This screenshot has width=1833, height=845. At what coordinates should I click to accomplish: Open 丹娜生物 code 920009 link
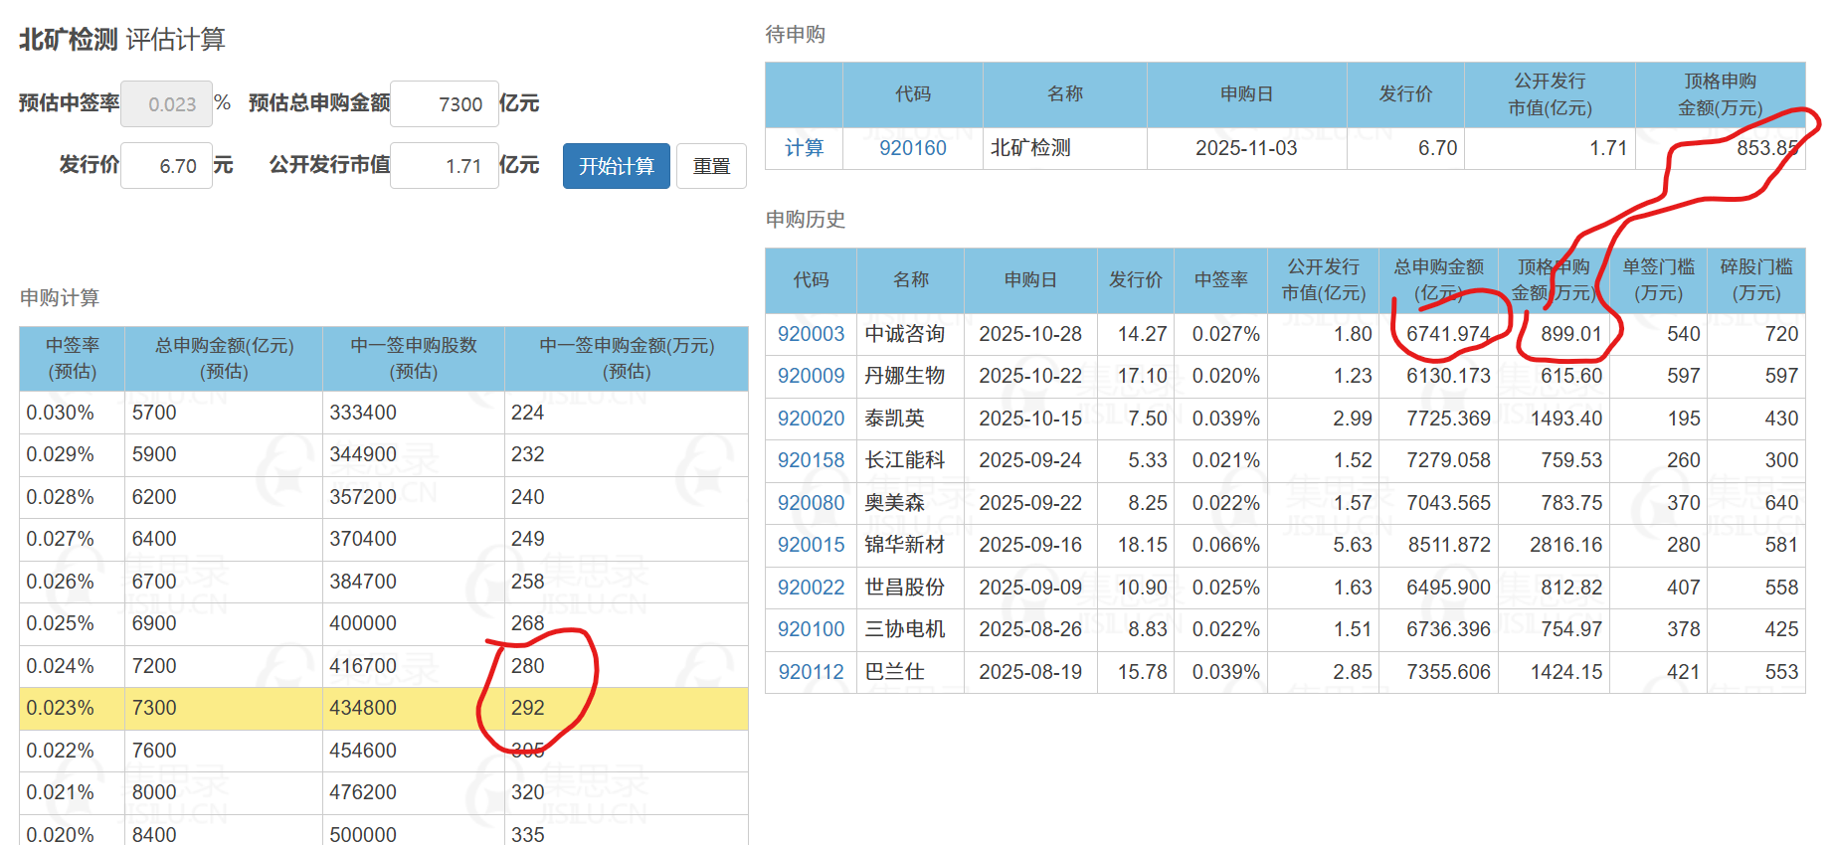click(811, 376)
